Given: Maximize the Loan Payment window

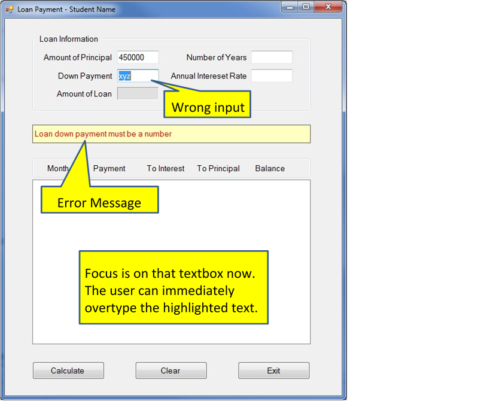Looking at the screenshot, I should click(306, 7).
